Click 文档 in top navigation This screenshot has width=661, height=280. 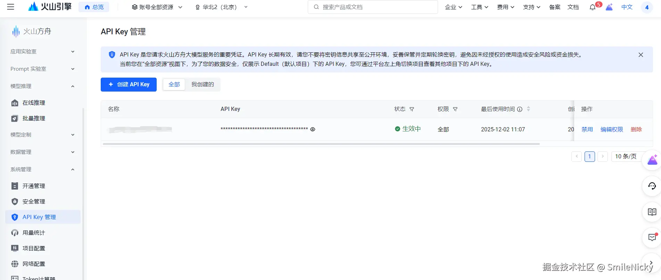[573, 7]
